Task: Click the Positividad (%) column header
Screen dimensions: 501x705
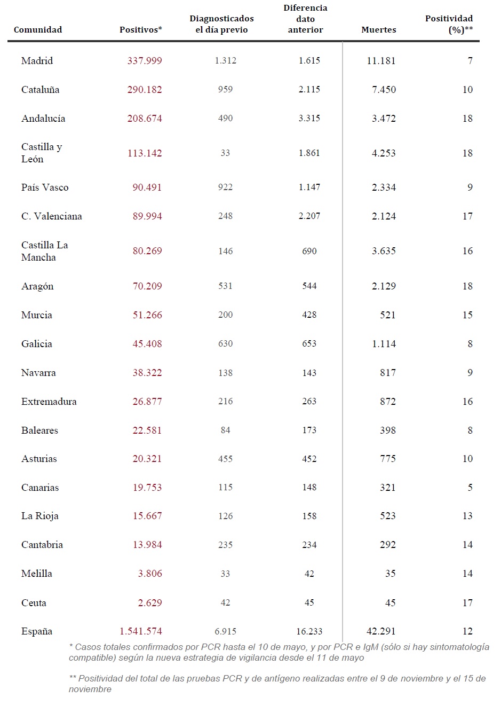Action: pos(449,24)
